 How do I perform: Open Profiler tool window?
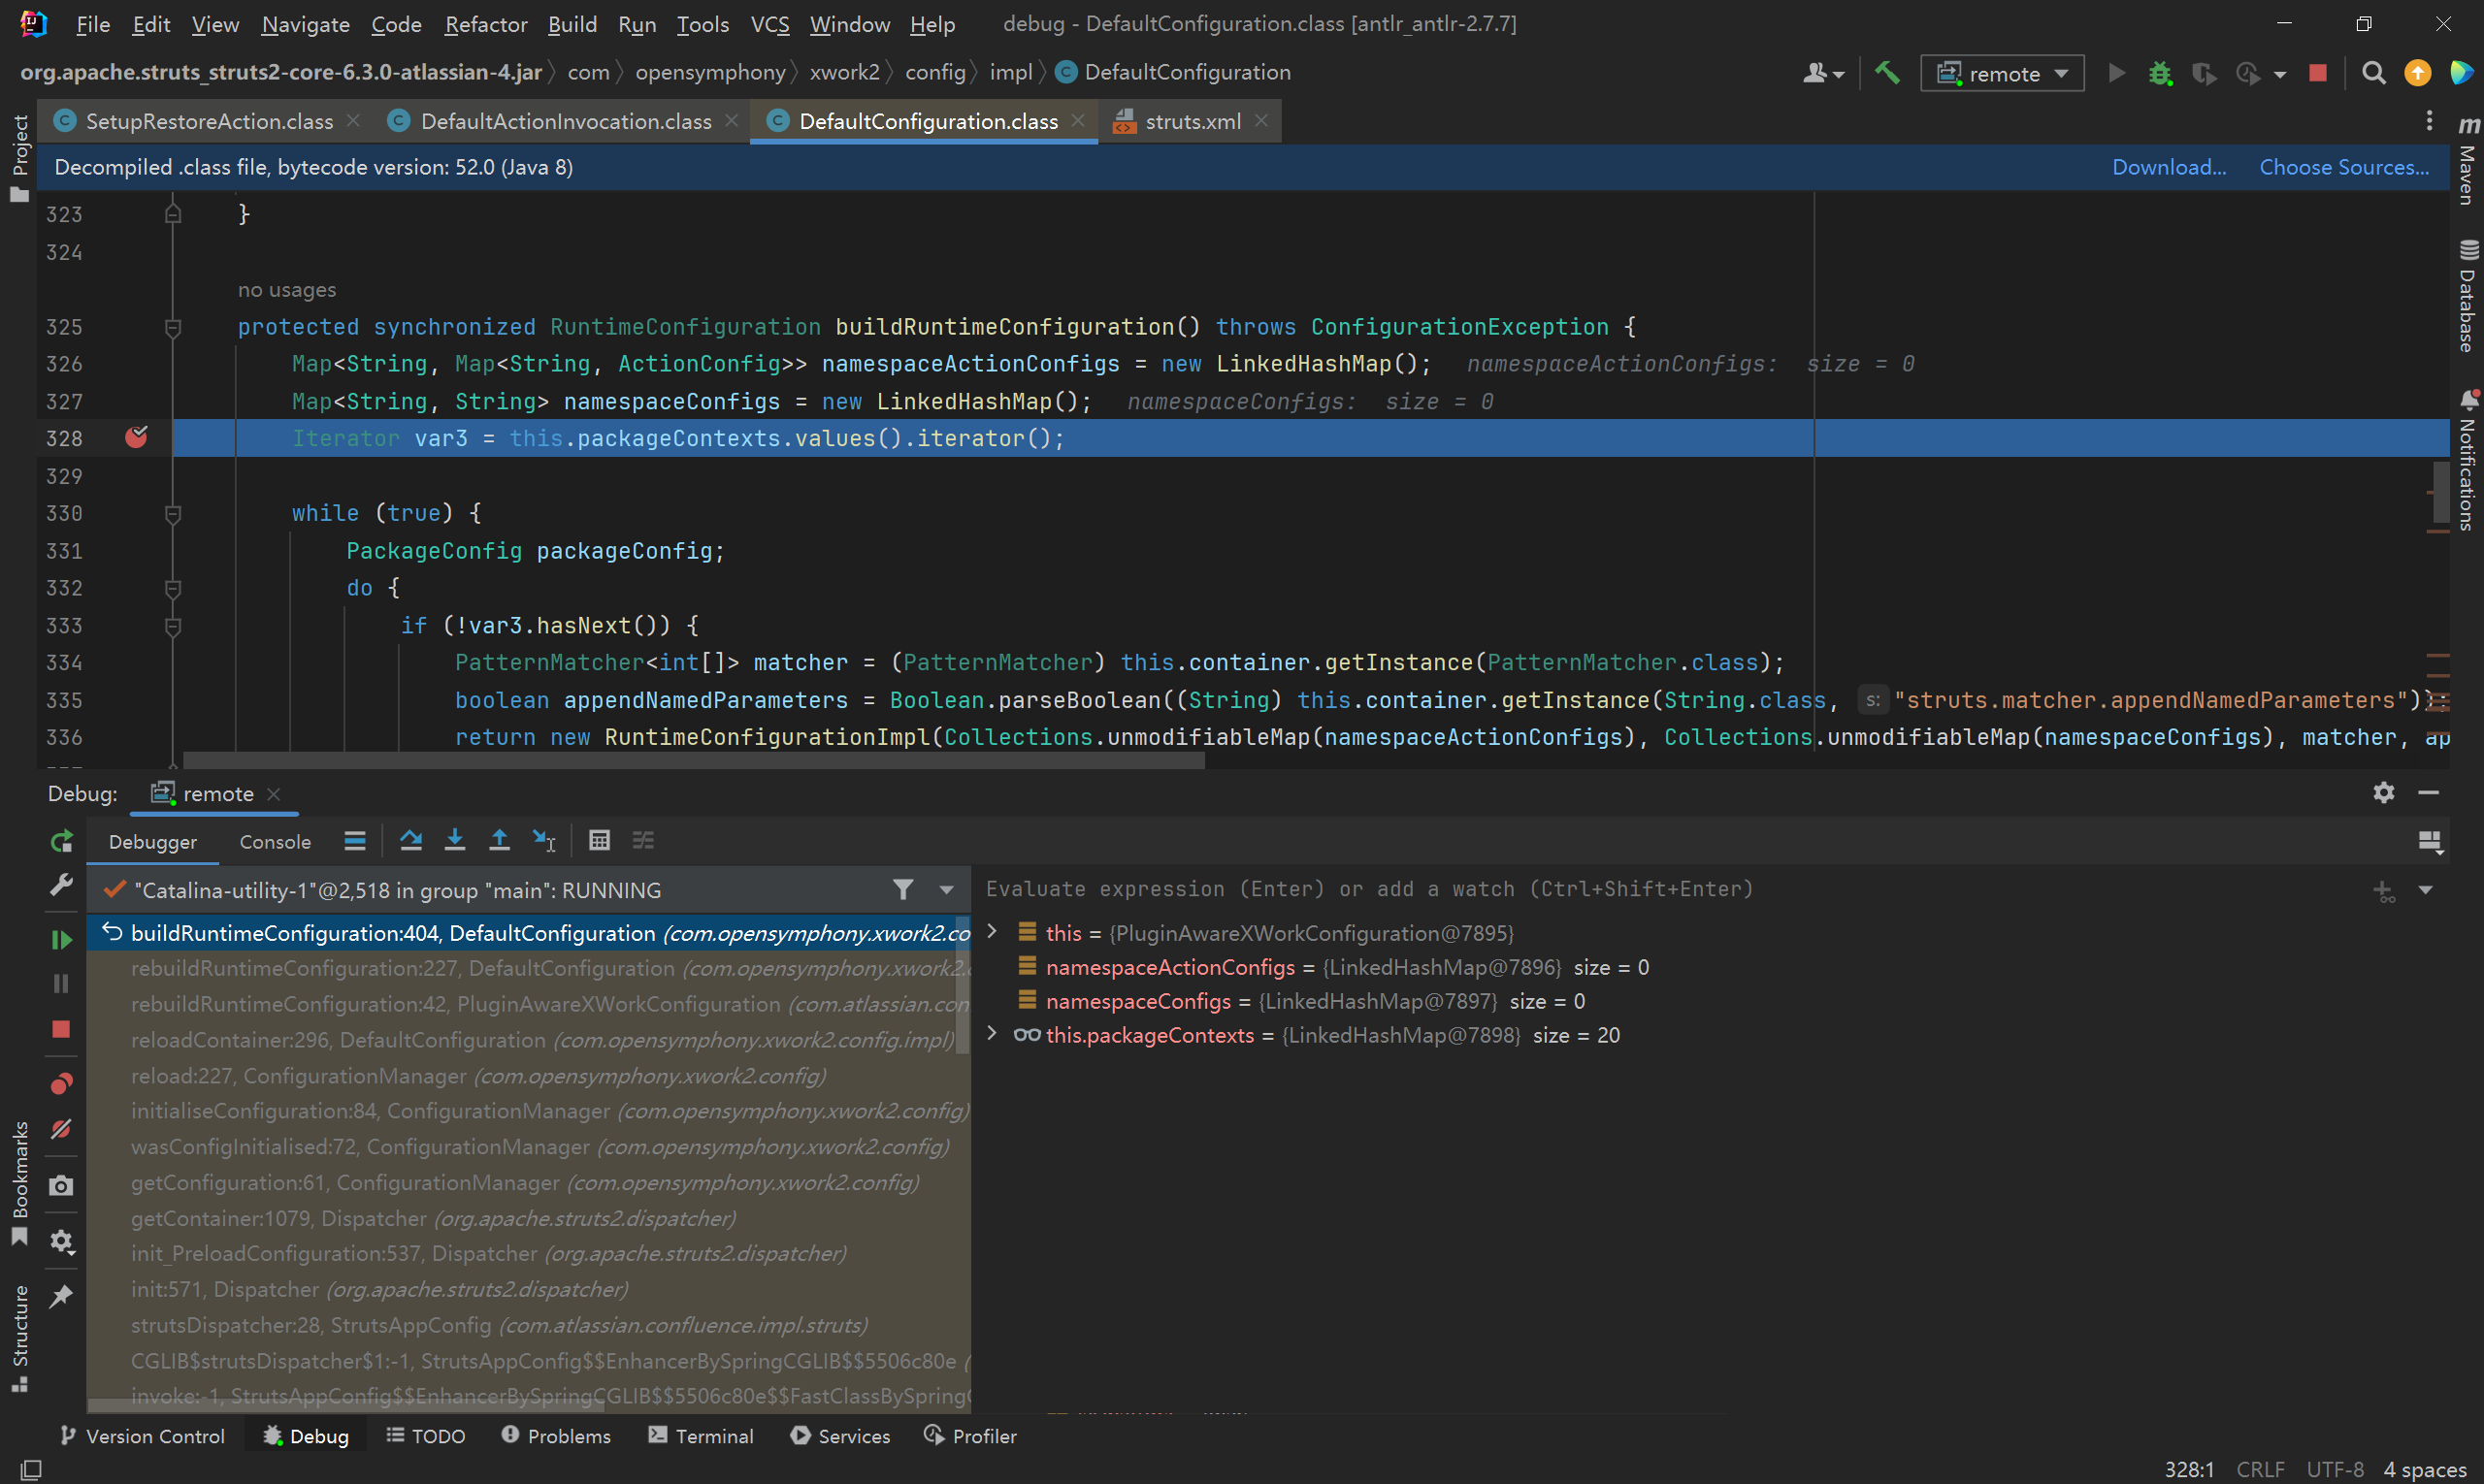point(970,1436)
